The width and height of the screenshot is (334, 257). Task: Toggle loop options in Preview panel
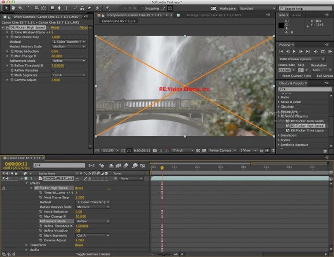pyautogui.click(x=323, y=52)
